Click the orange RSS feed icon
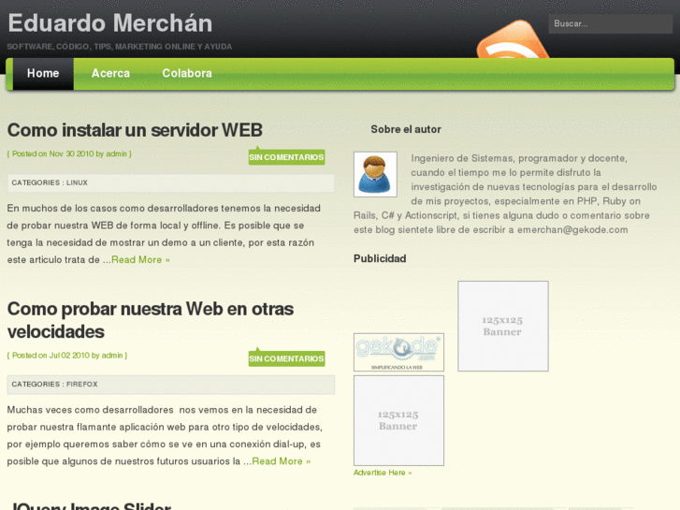Screen dimensions: 680x510 click(x=513, y=40)
